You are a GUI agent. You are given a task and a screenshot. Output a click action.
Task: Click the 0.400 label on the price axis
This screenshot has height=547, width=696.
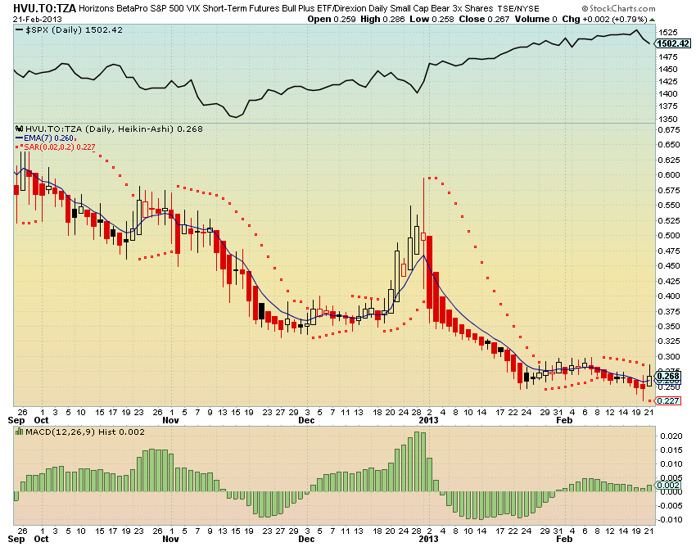[x=669, y=296]
